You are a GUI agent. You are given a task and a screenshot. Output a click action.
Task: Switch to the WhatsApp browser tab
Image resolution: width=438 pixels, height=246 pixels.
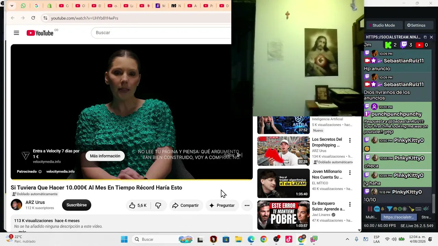23,6
